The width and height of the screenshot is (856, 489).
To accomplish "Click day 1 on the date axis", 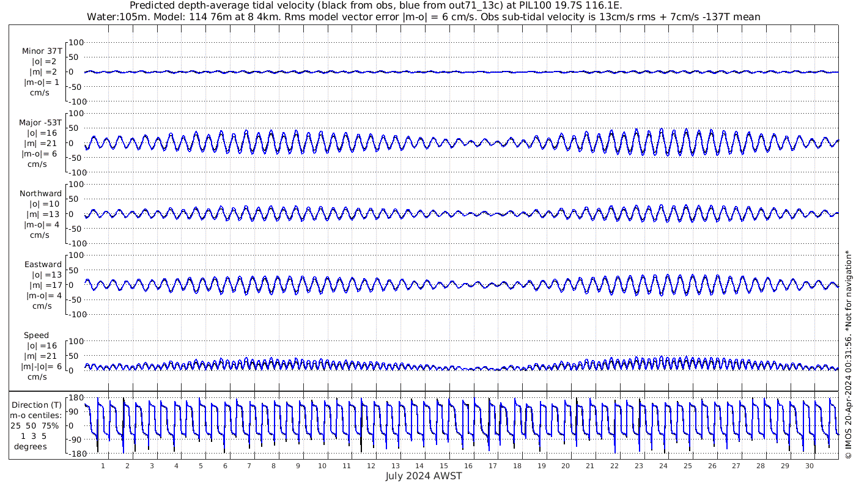I will point(103,466).
